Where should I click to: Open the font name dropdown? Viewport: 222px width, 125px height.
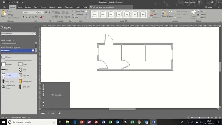(x=36, y=12)
